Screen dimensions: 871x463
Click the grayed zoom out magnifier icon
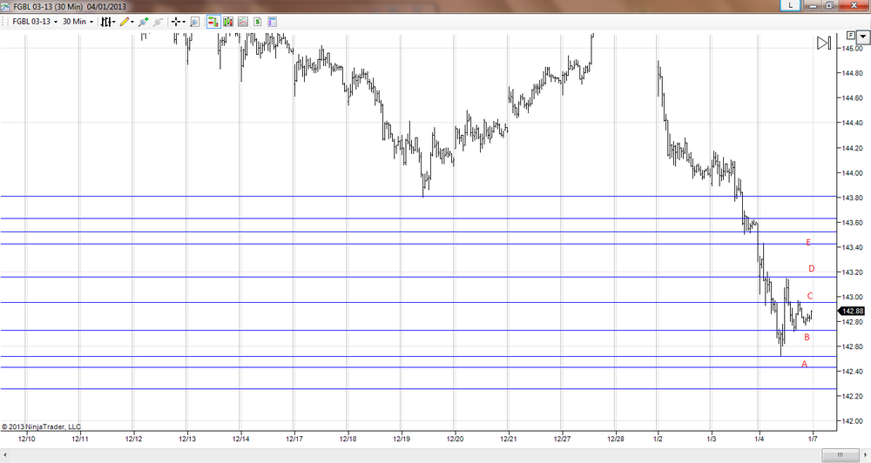158,22
